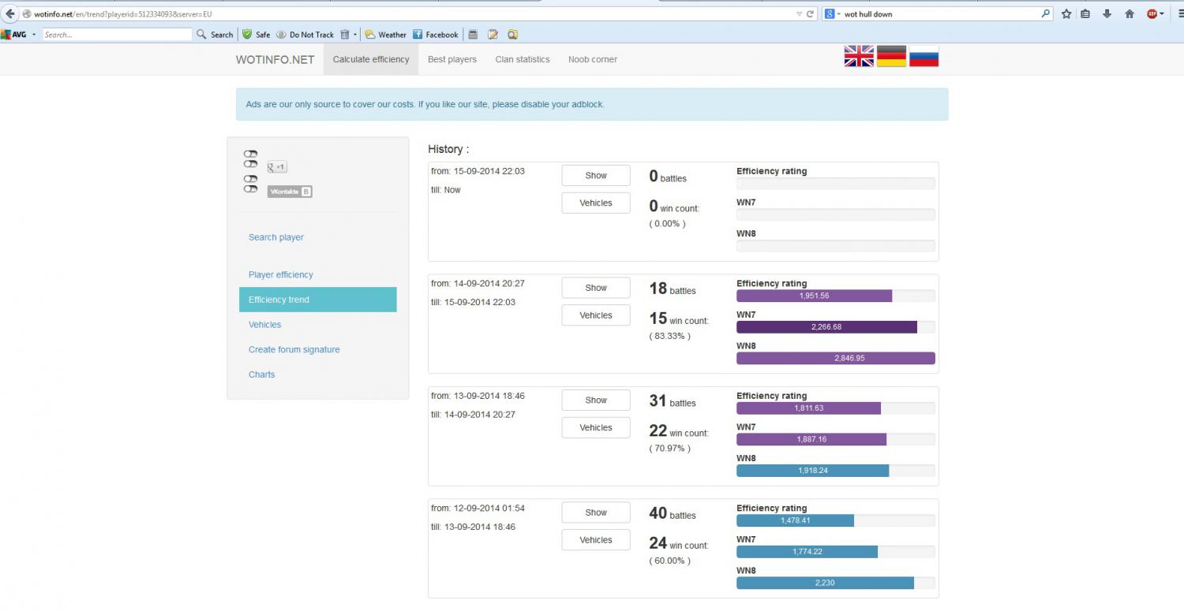Enable the topmost social sharing toggle
Screen dimensions: 1184x611
[x=251, y=154]
